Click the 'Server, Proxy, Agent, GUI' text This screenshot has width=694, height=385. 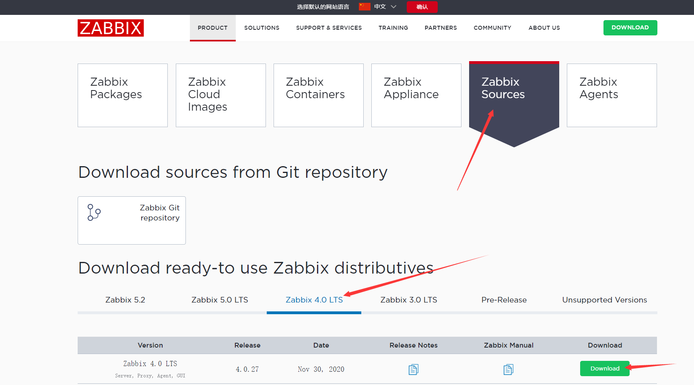click(150, 376)
